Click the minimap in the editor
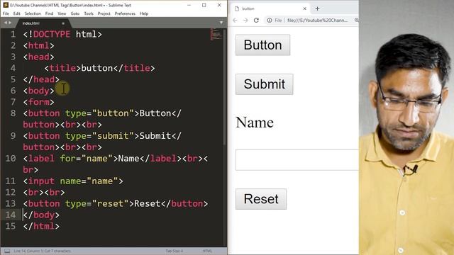The image size is (454, 255). 216,34
